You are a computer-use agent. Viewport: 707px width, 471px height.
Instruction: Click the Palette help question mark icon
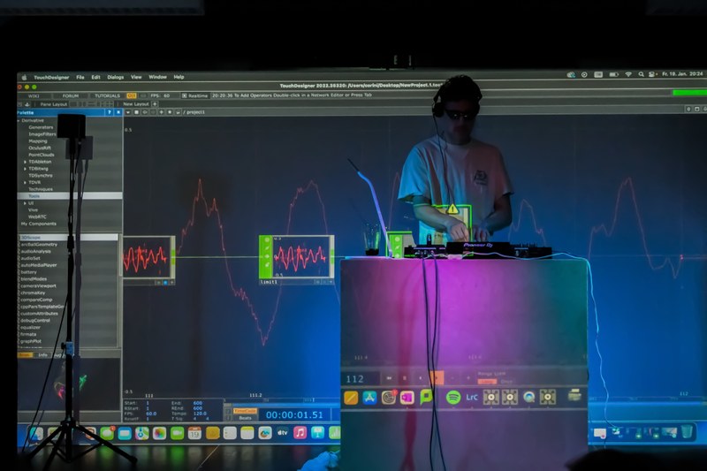click(x=110, y=112)
